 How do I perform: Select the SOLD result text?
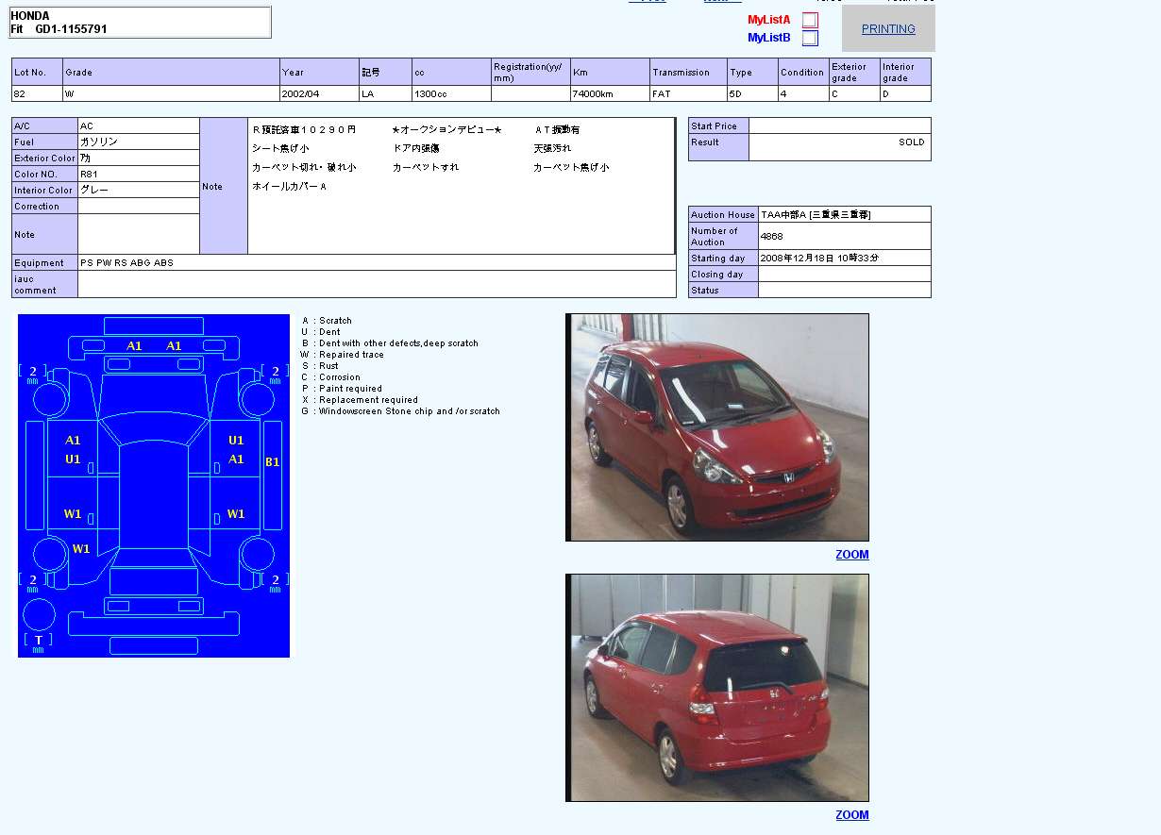click(912, 142)
